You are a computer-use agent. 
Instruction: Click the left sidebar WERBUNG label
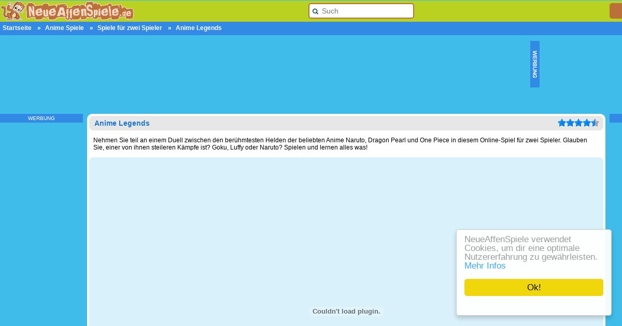pyautogui.click(x=41, y=118)
